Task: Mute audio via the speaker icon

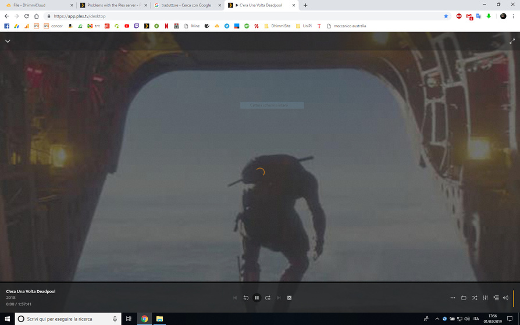Action: coord(505,298)
